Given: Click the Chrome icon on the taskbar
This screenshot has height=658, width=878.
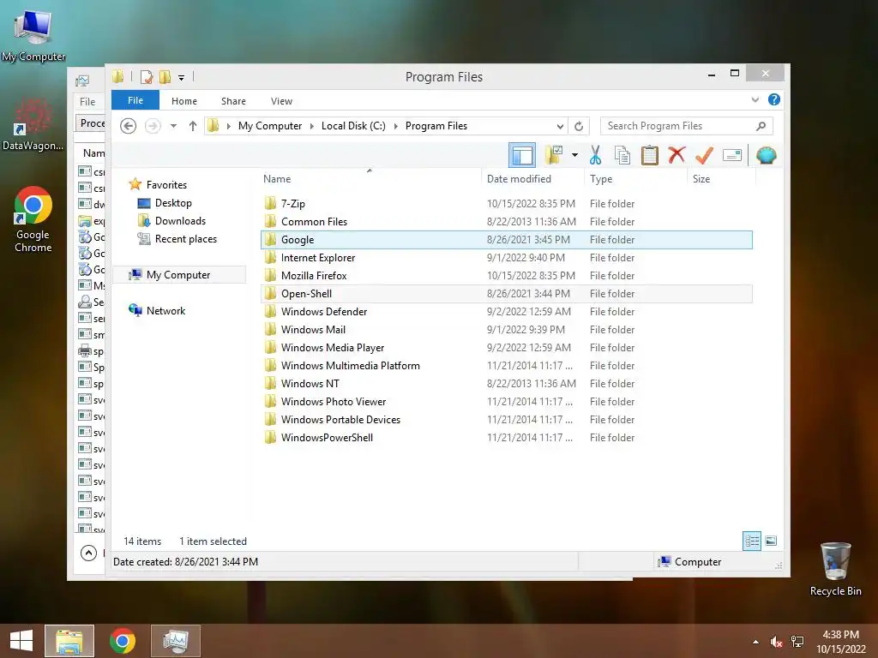Looking at the screenshot, I should [123, 641].
